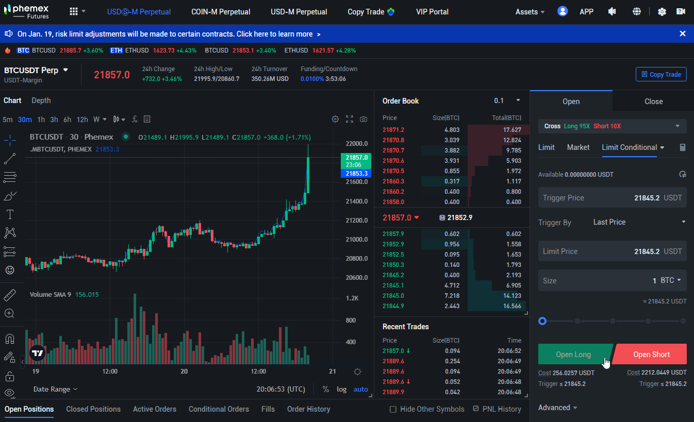Select the crosshair cursor tool
The width and height of the screenshot is (694, 422).
[x=10, y=139]
